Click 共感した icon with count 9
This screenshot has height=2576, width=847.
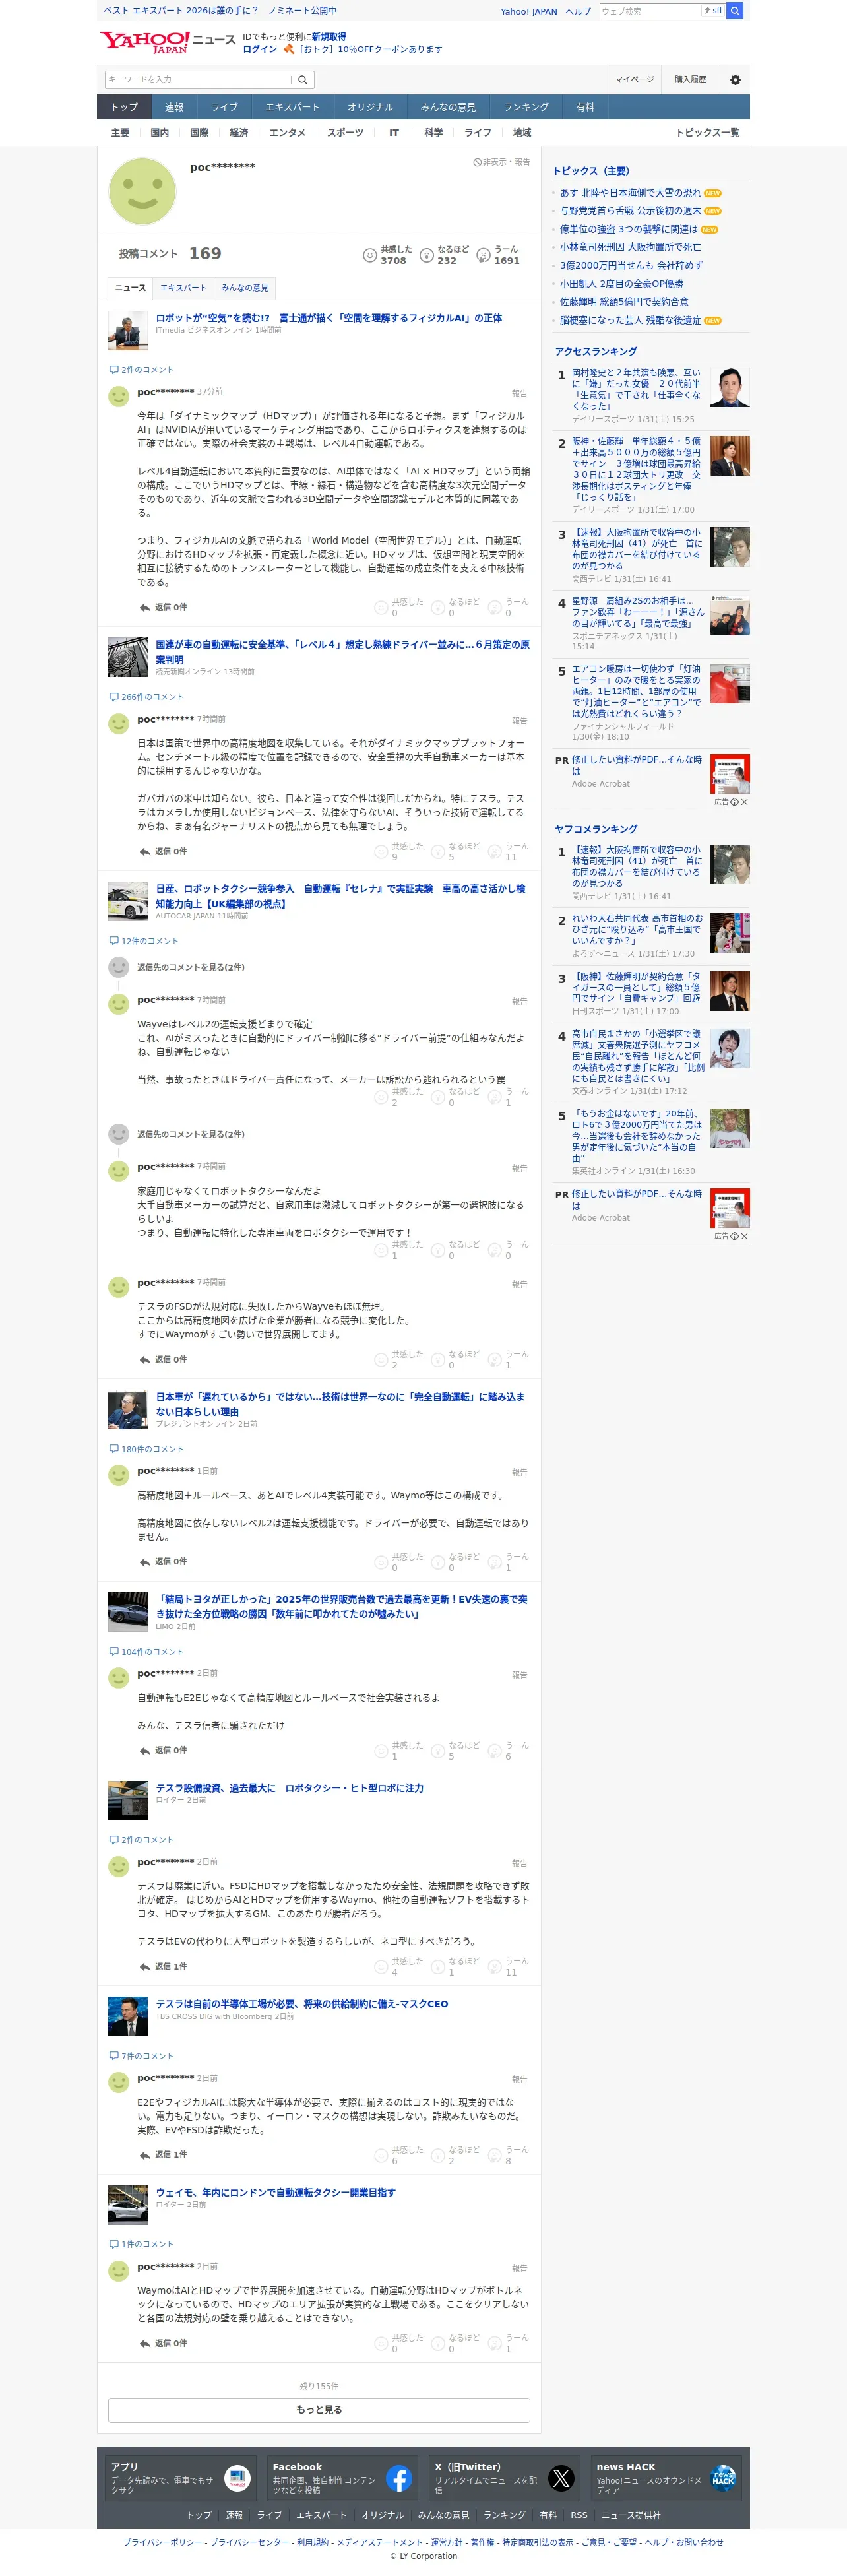tap(381, 851)
